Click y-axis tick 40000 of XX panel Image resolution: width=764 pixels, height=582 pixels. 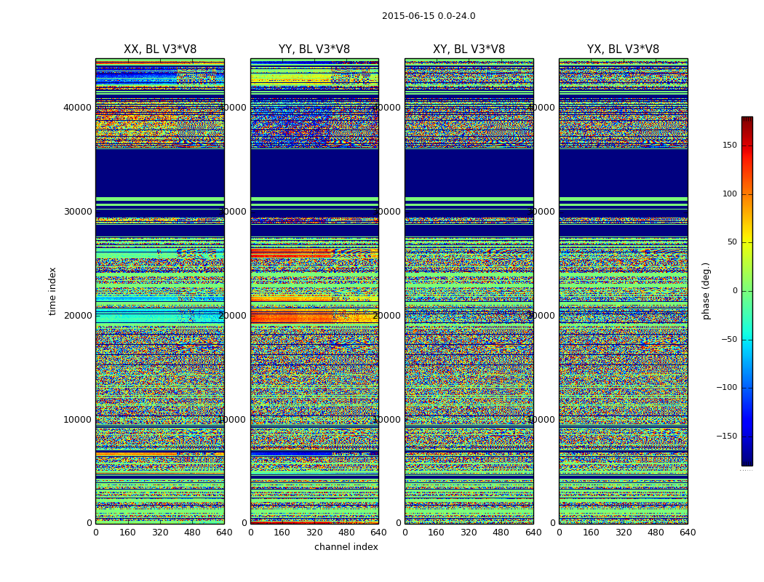(x=77, y=108)
